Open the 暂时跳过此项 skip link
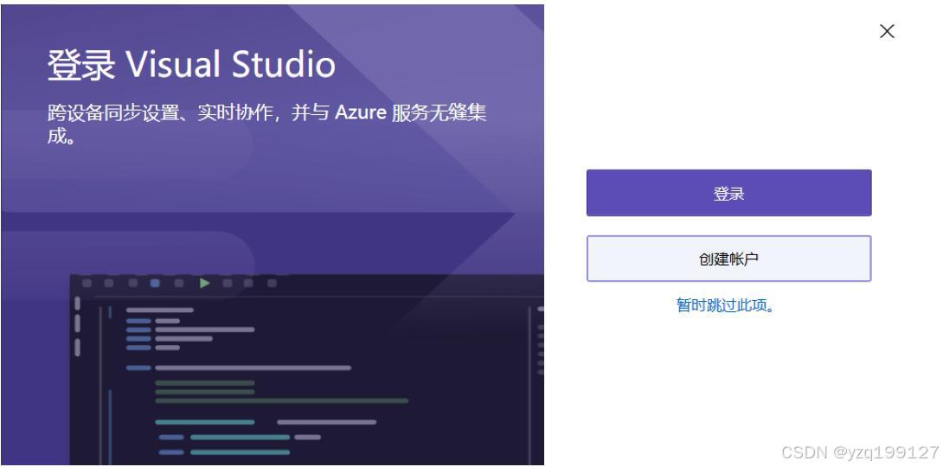This screenshot has width=943, height=467. coord(725,305)
